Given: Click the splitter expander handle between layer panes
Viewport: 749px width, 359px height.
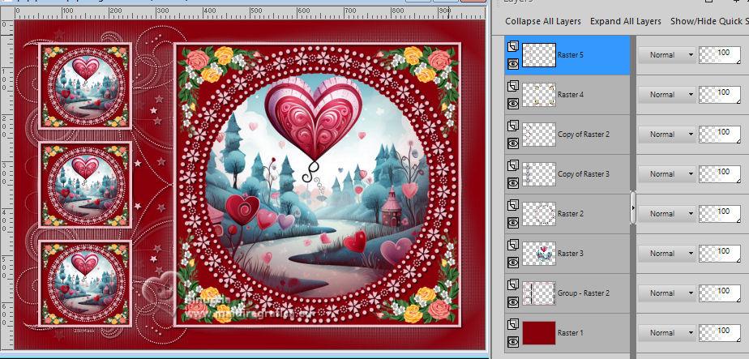Looking at the screenshot, I should click(x=633, y=207).
